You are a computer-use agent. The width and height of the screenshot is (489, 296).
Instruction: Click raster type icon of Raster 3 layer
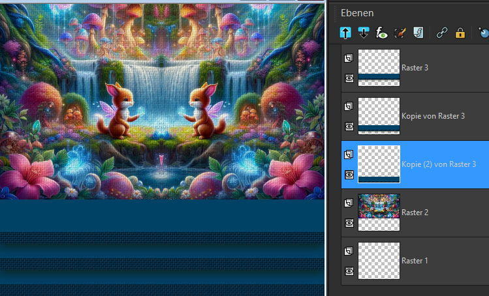click(349, 58)
